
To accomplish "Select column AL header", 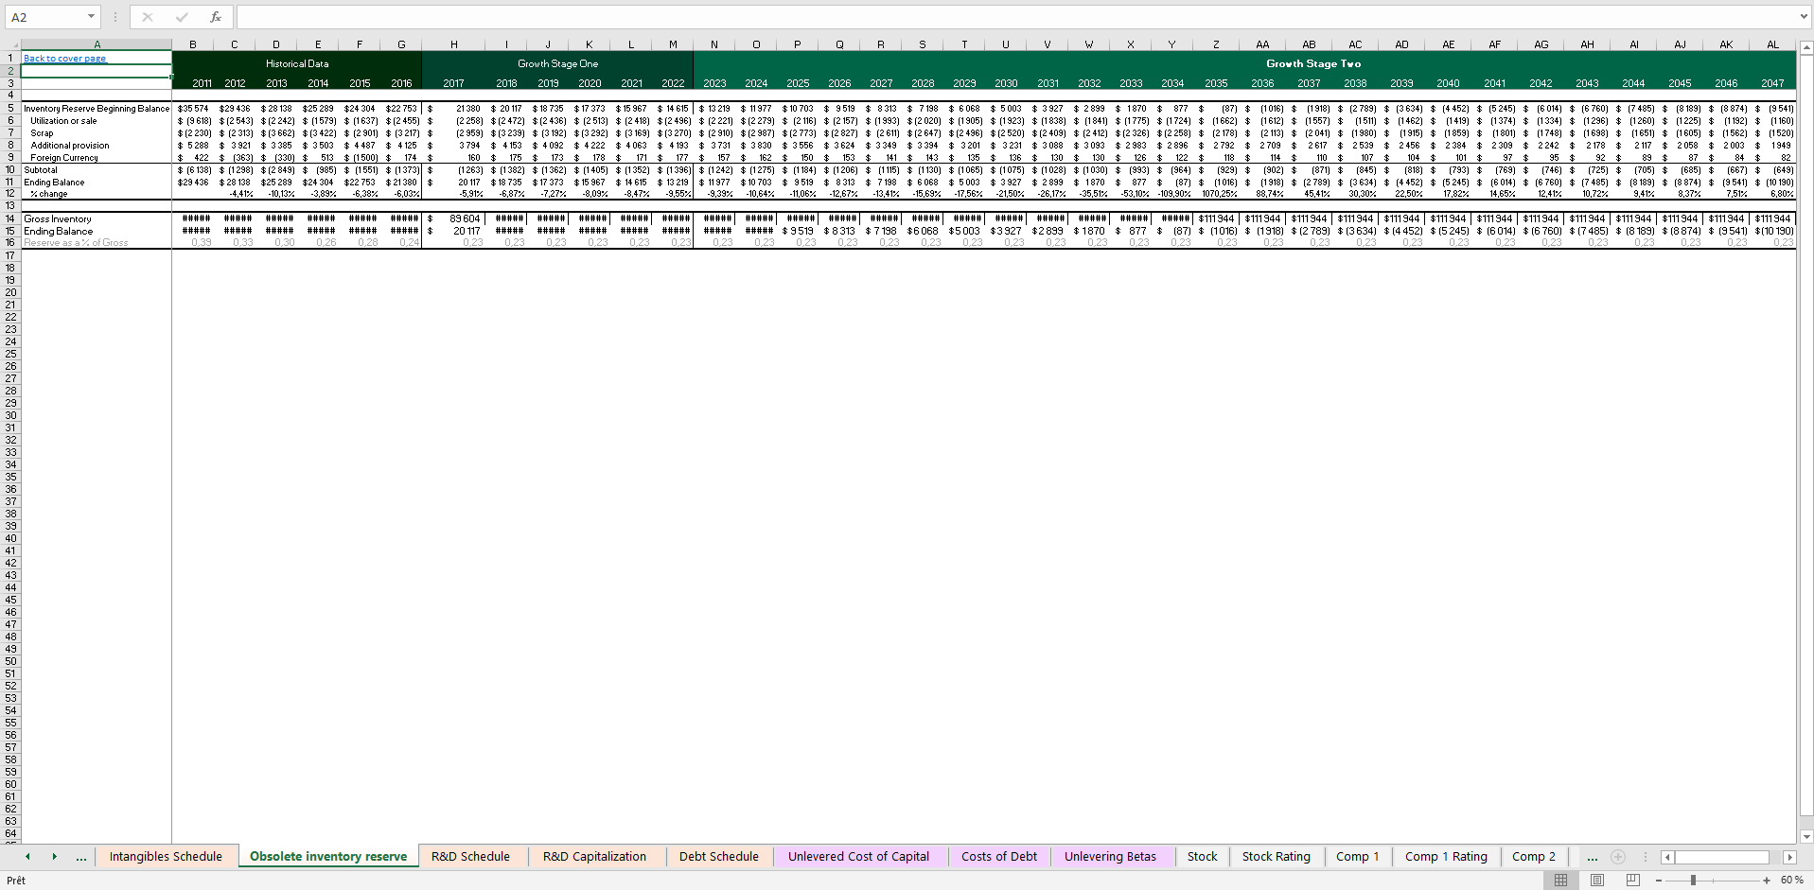I will pos(1772,44).
